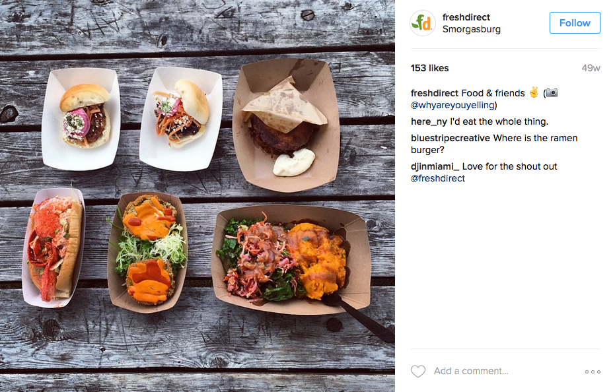Image resolution: width=615 pixels, height=392 pixels.
Task: Click the camera emoji in the caption
Action: [552, 93]
